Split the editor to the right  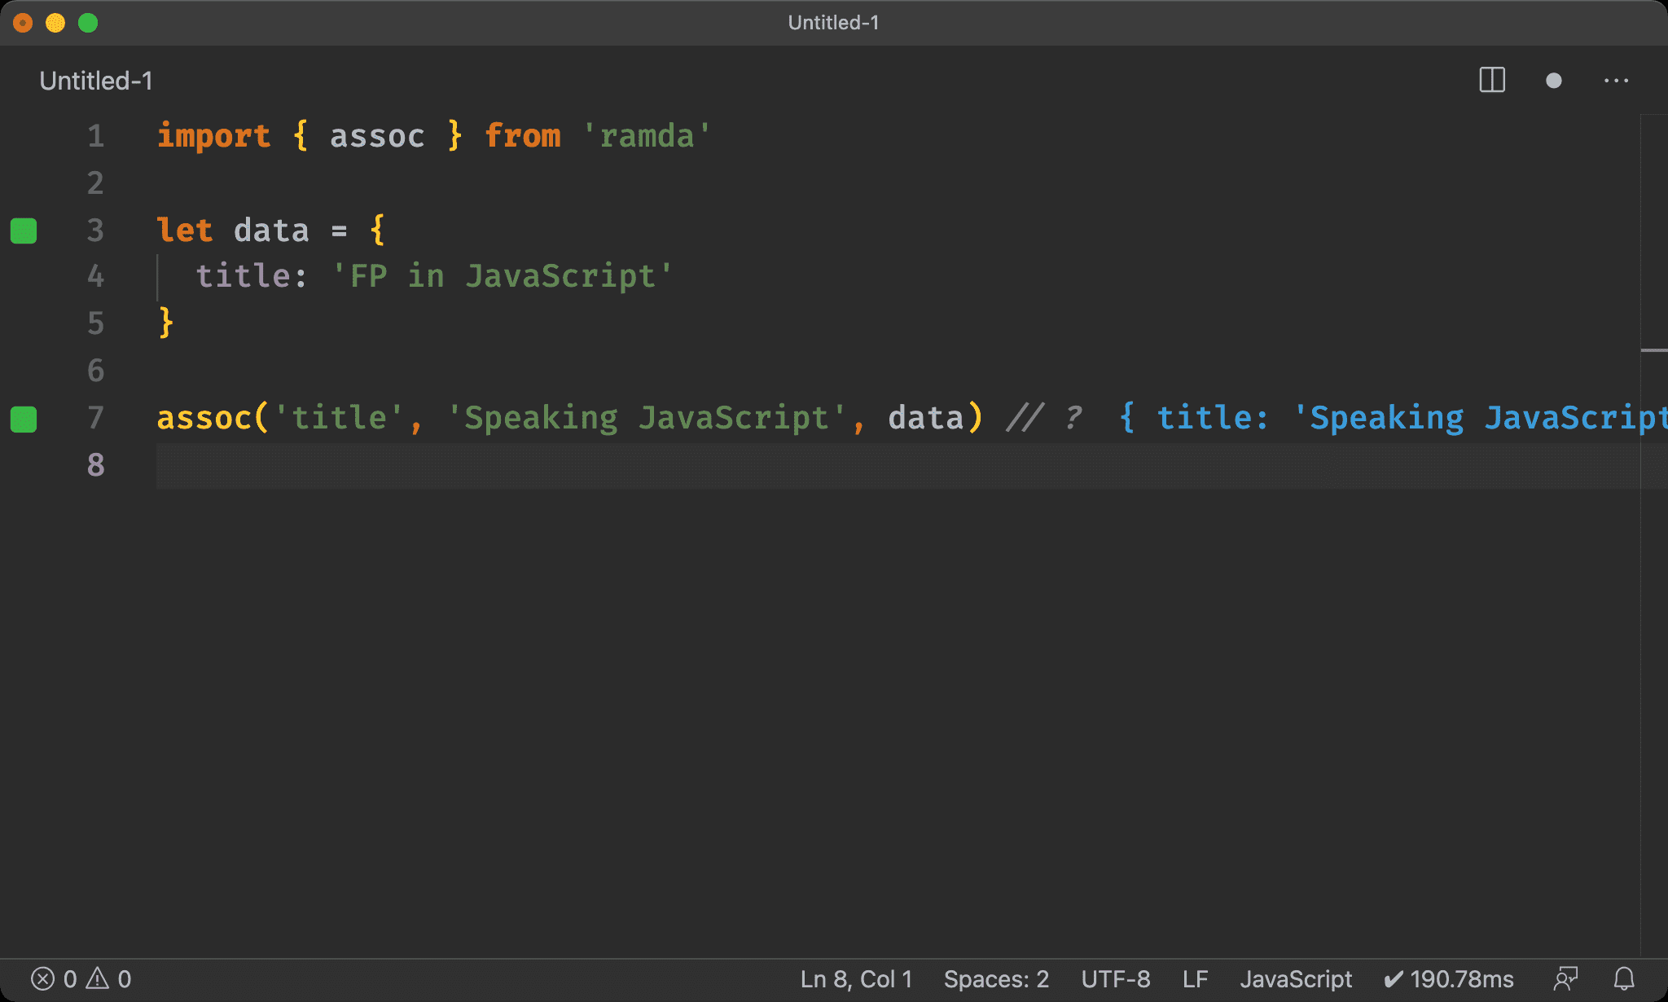[1492, 80]
